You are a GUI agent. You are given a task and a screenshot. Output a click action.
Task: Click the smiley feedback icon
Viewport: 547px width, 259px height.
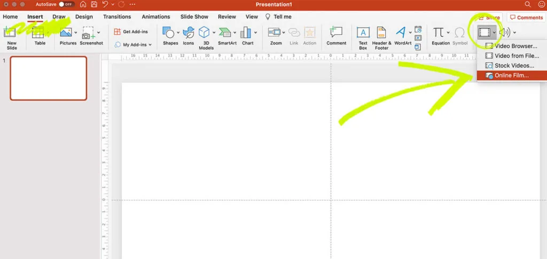[542, 4]
